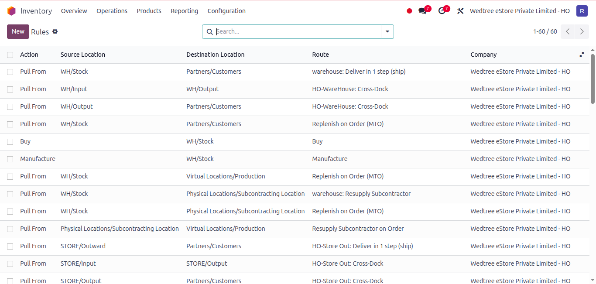
Task: Expand the search options dropdown arrow
Action: 387,31
